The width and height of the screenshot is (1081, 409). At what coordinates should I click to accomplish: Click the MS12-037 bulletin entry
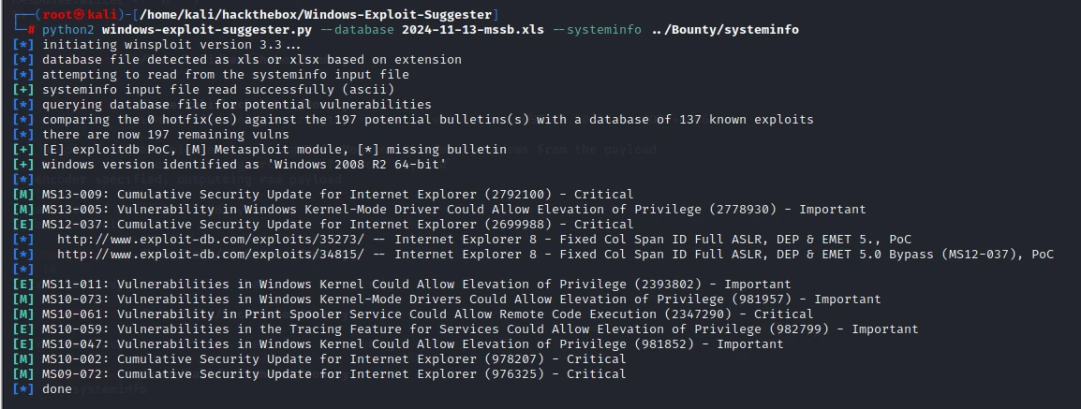point(337,224)
